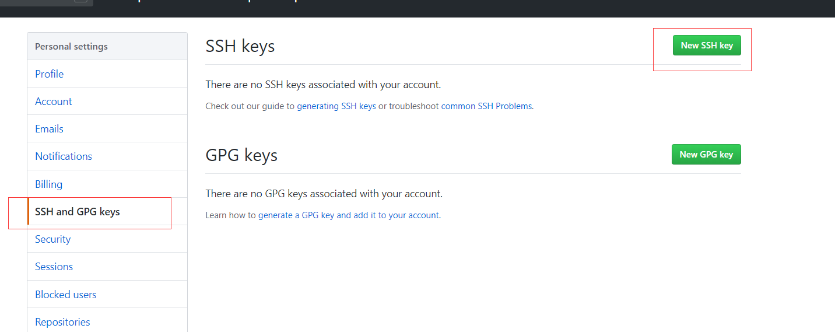The width and height of the screenshot is (835, 332).
Task: Follow the common SSH Problems link
Action: point(487,106)
